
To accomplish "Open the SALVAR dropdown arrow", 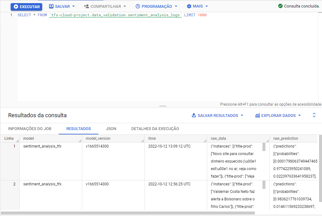I will [73, 6].
